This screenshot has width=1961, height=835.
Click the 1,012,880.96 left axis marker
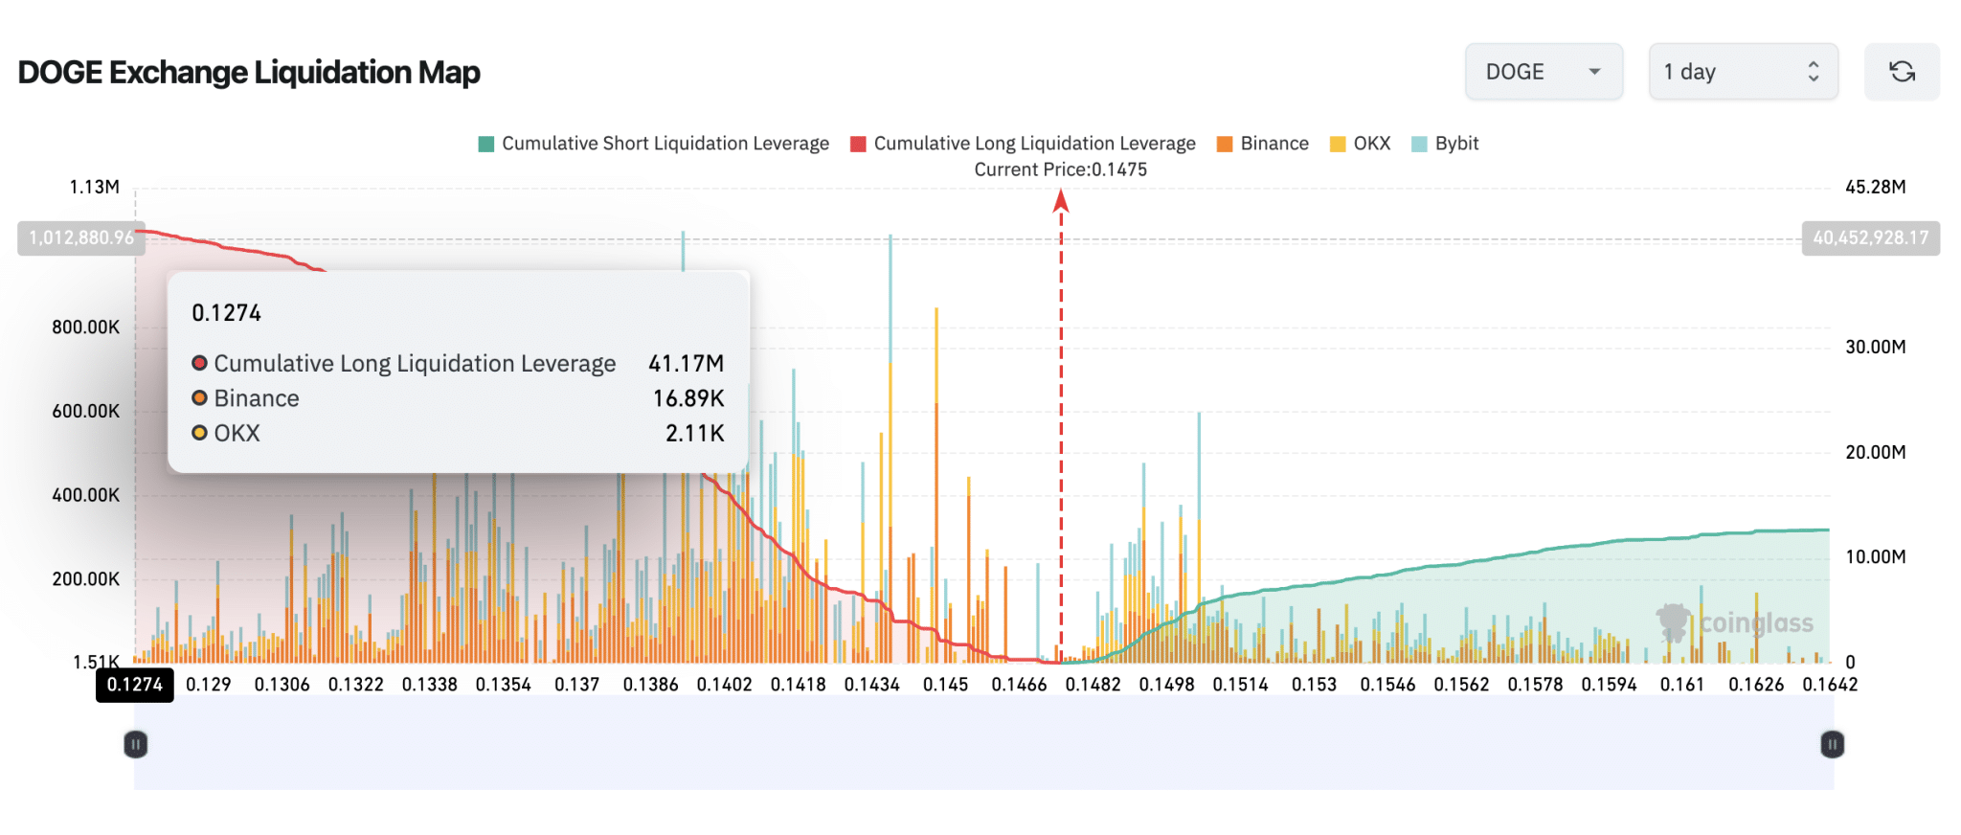(81, 237)
